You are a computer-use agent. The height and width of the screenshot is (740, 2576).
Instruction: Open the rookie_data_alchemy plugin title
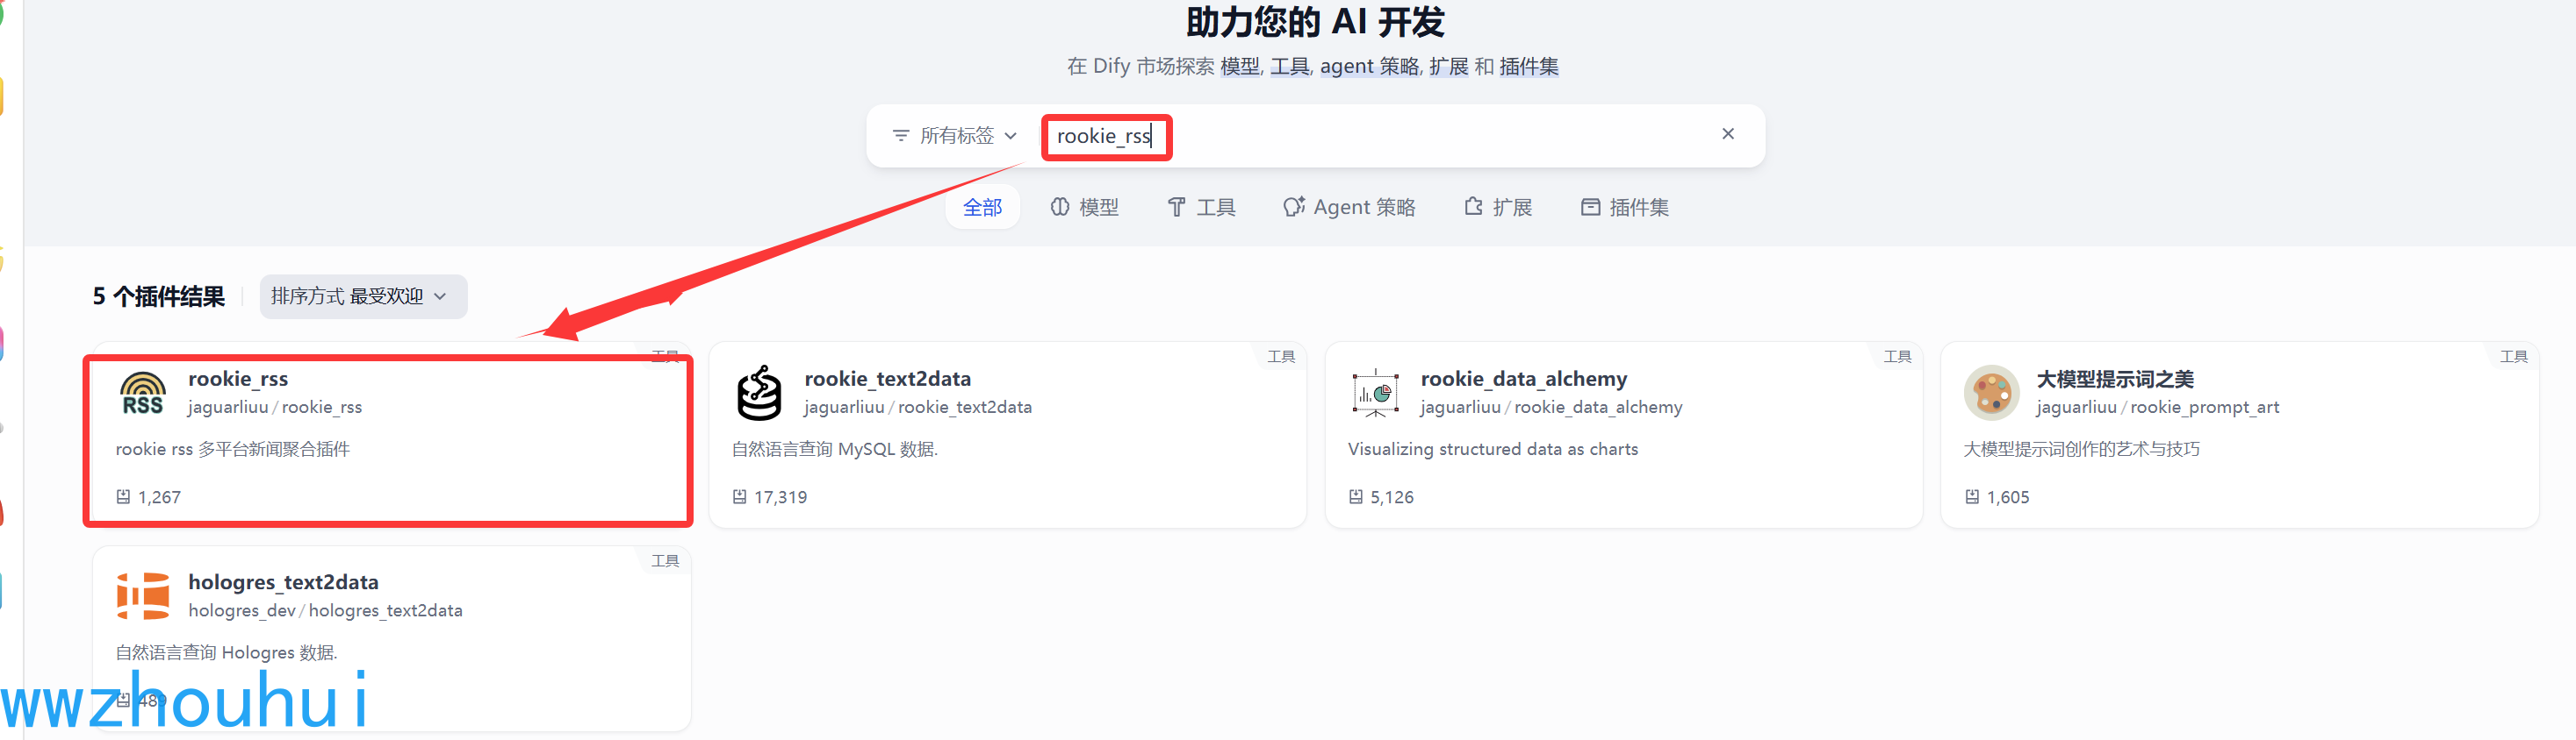(x=1523, y=379)
